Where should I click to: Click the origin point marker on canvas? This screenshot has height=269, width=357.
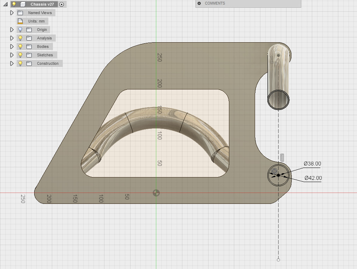coord(156,193)
